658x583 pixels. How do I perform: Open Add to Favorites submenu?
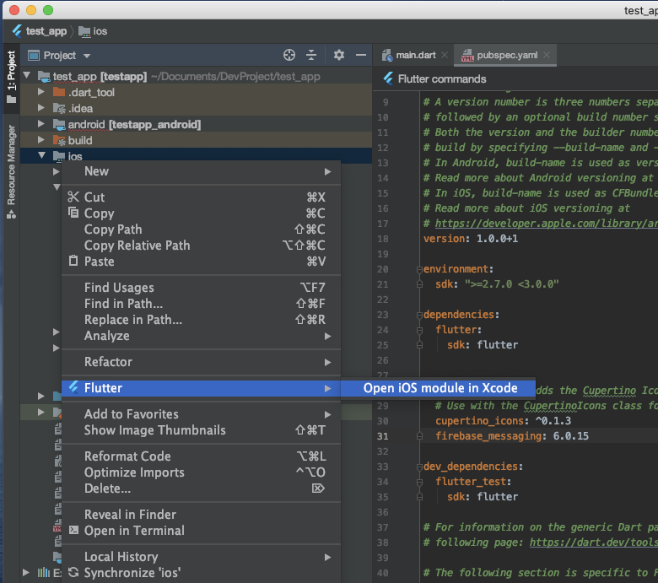point(201,414)
